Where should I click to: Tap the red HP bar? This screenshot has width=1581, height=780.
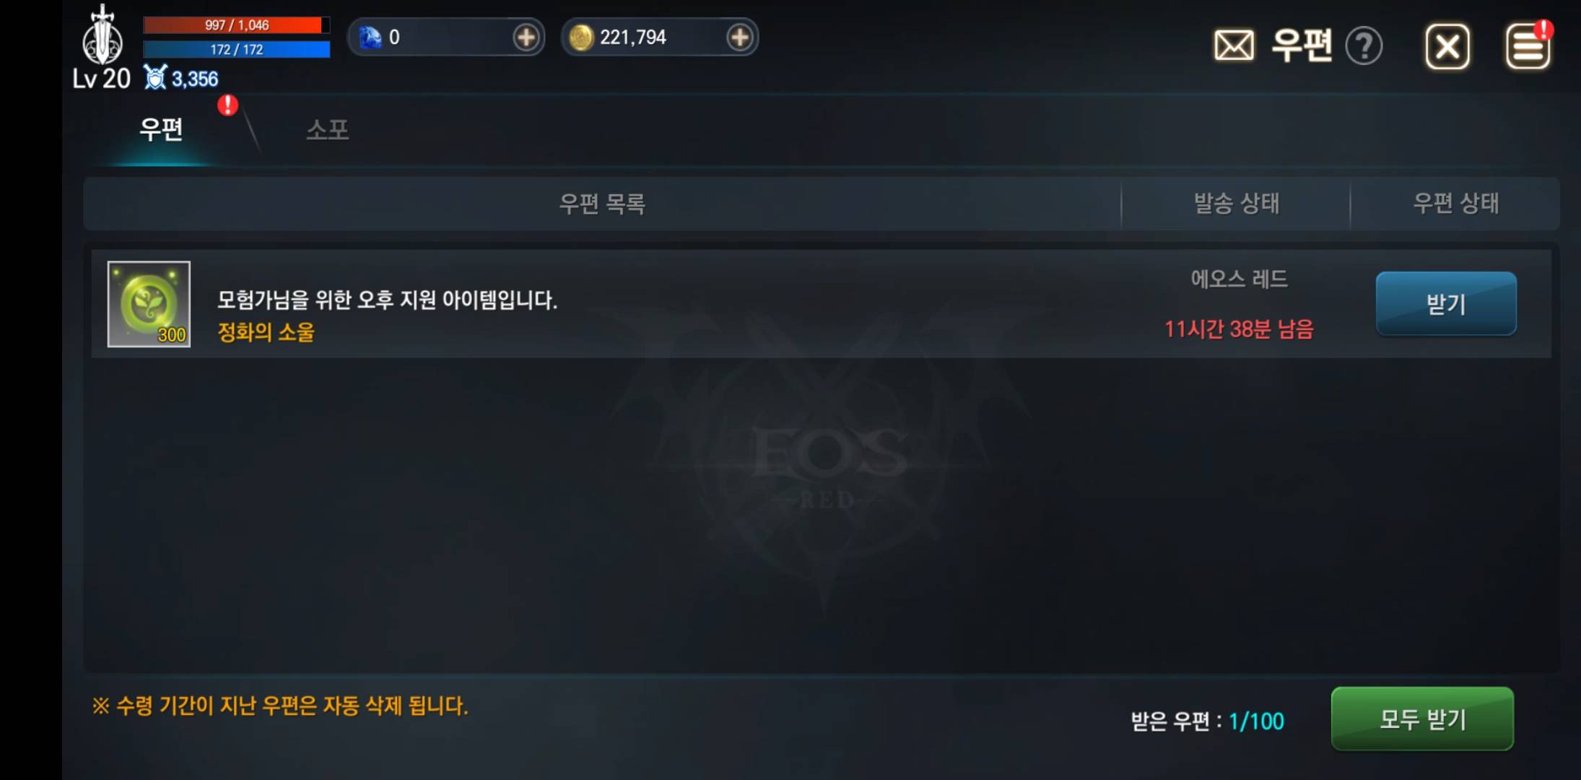pyautogui.click(x=236, y=25)
